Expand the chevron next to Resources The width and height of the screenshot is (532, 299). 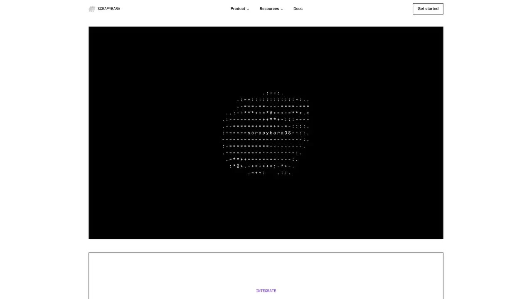[282, 9]
